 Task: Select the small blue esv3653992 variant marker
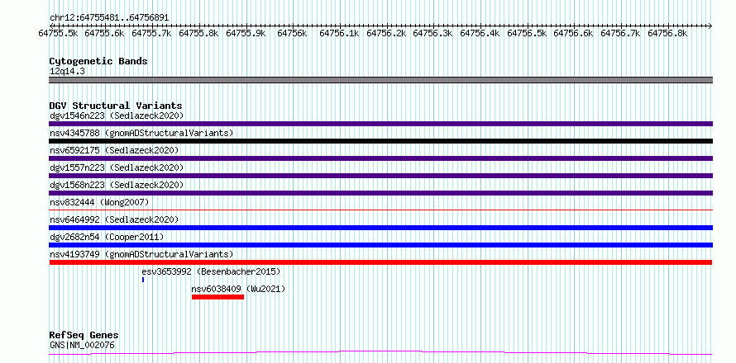pos(143,280)
